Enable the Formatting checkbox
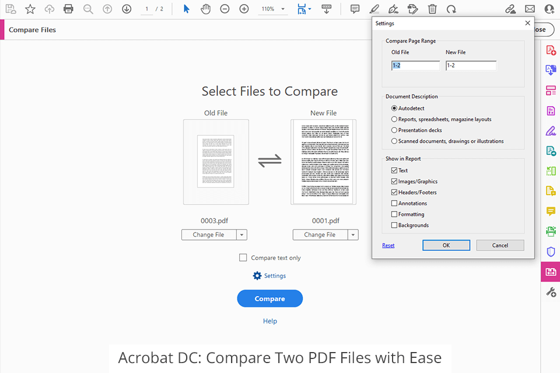 [394, 214]
